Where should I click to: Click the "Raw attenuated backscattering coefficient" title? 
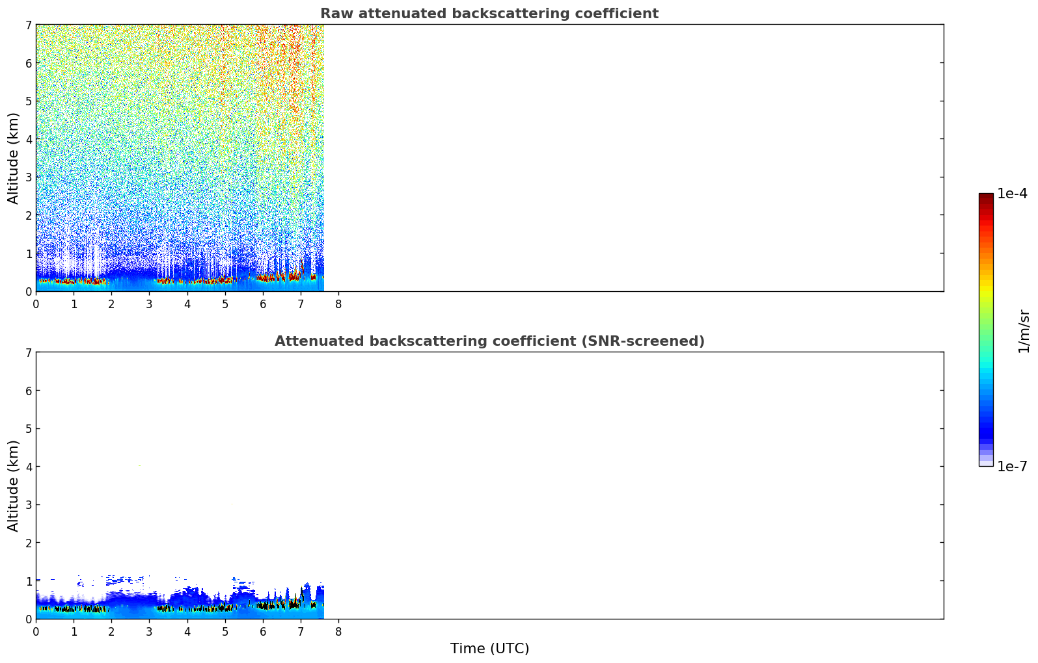489,14
